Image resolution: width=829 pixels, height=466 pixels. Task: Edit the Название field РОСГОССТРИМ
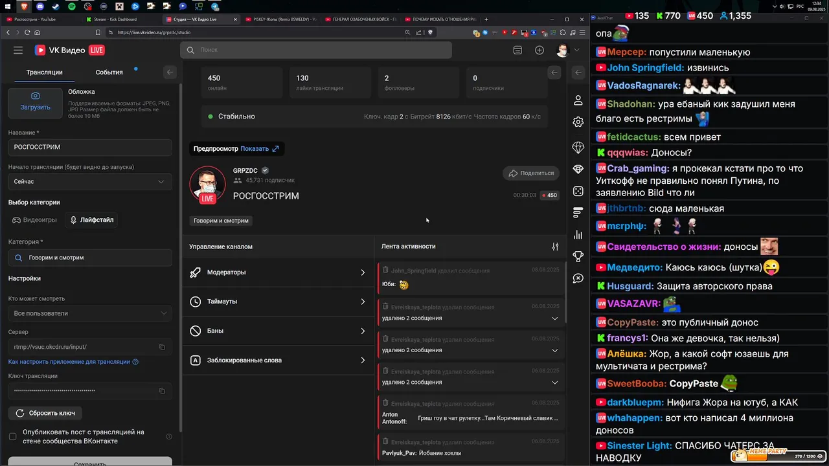pyautogui.click(x=90, y=147)
